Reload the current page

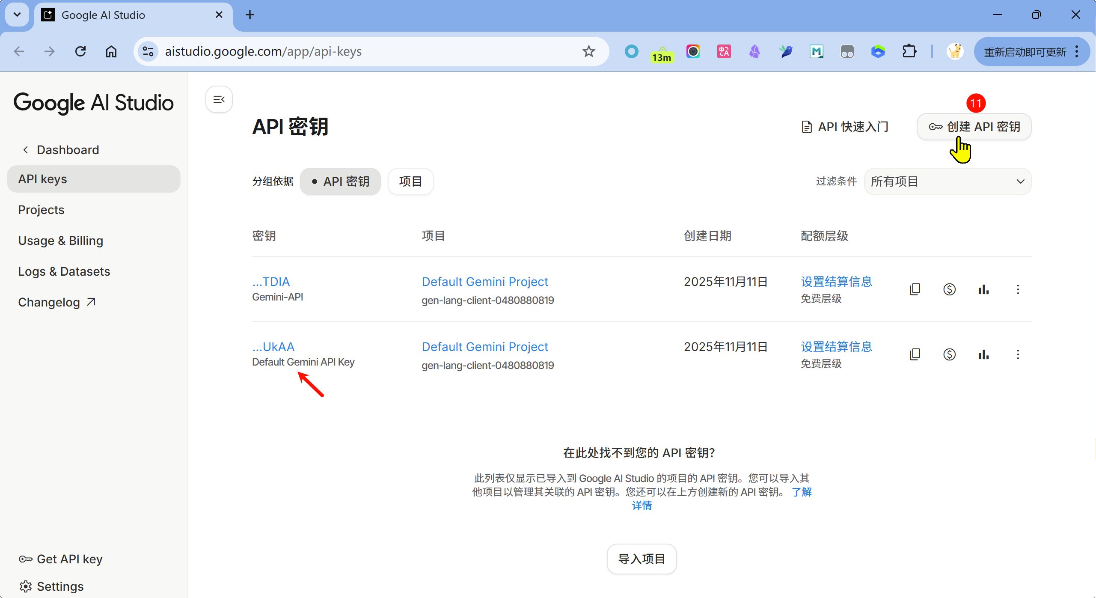(80, 51)
